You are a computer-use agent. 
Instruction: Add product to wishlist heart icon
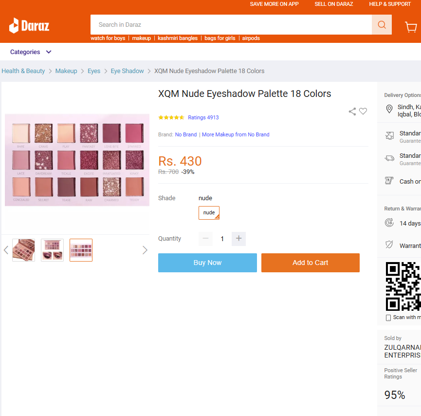click(363, 111)
